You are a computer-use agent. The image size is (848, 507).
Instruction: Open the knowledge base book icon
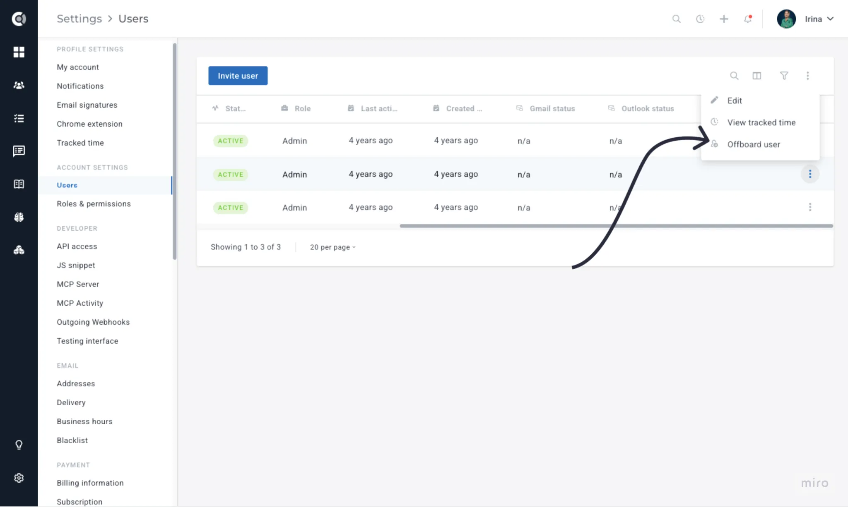point(19,184)
